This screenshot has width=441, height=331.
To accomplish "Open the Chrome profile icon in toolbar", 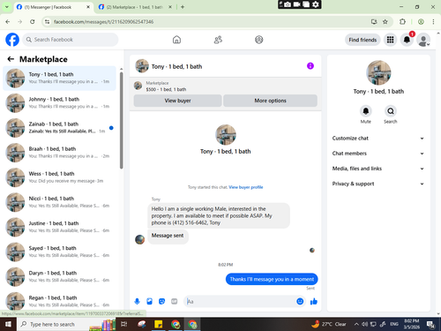I will pyautogui.click(x=421, y=21).
